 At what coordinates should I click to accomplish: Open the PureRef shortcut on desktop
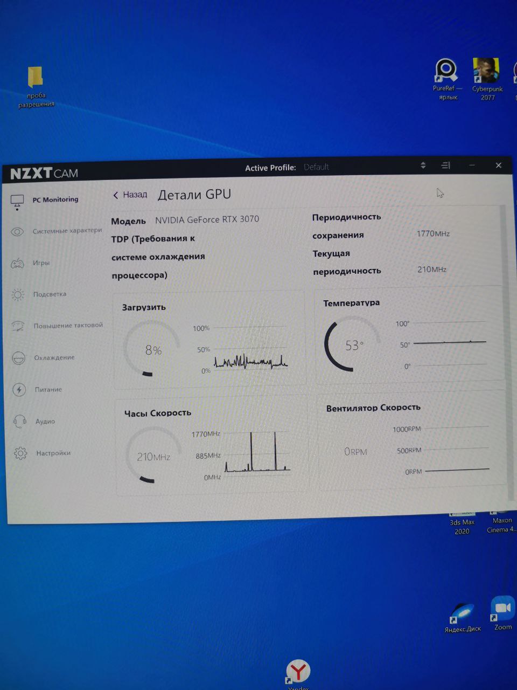click(447, 80)
